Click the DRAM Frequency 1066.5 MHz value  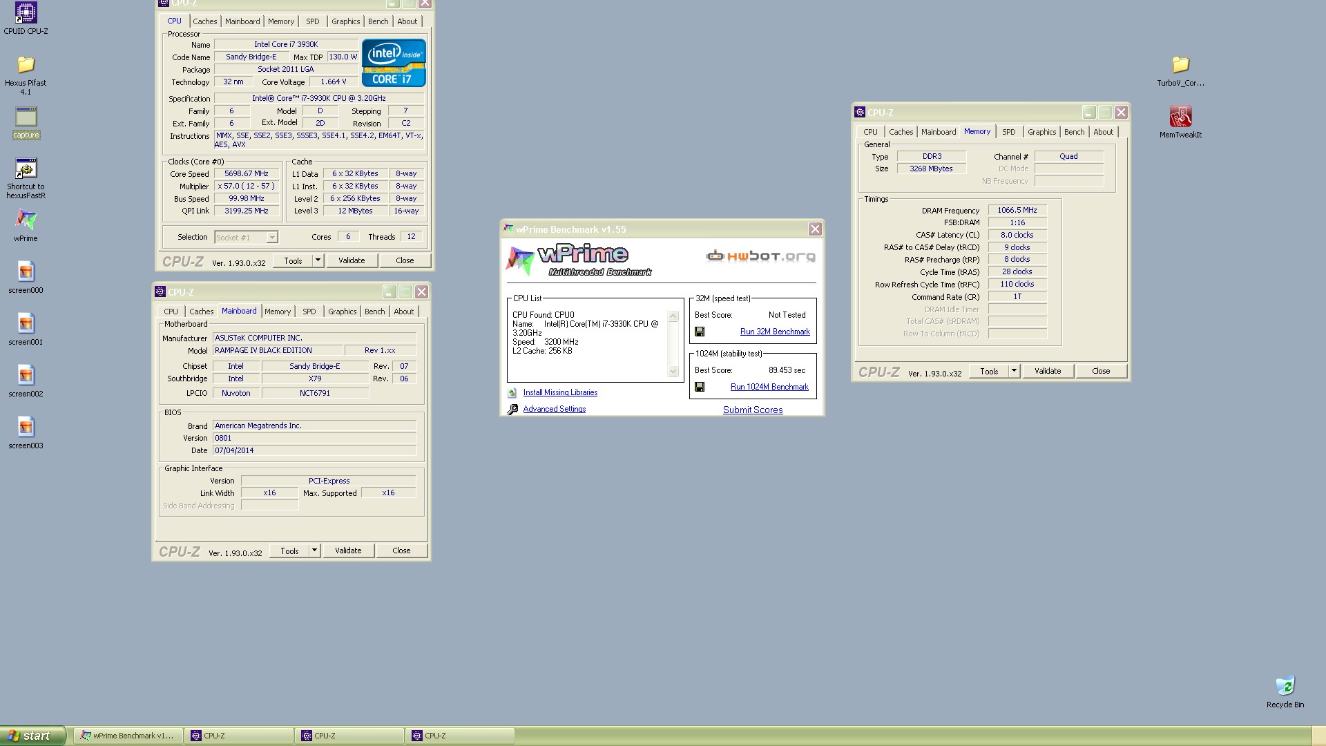pyautogui.click(x=1017, y=210)
